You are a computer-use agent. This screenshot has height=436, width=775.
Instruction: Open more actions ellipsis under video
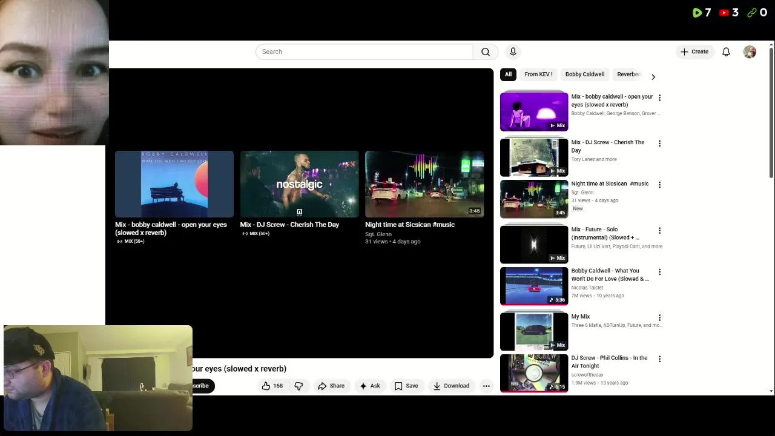(486, 386)
